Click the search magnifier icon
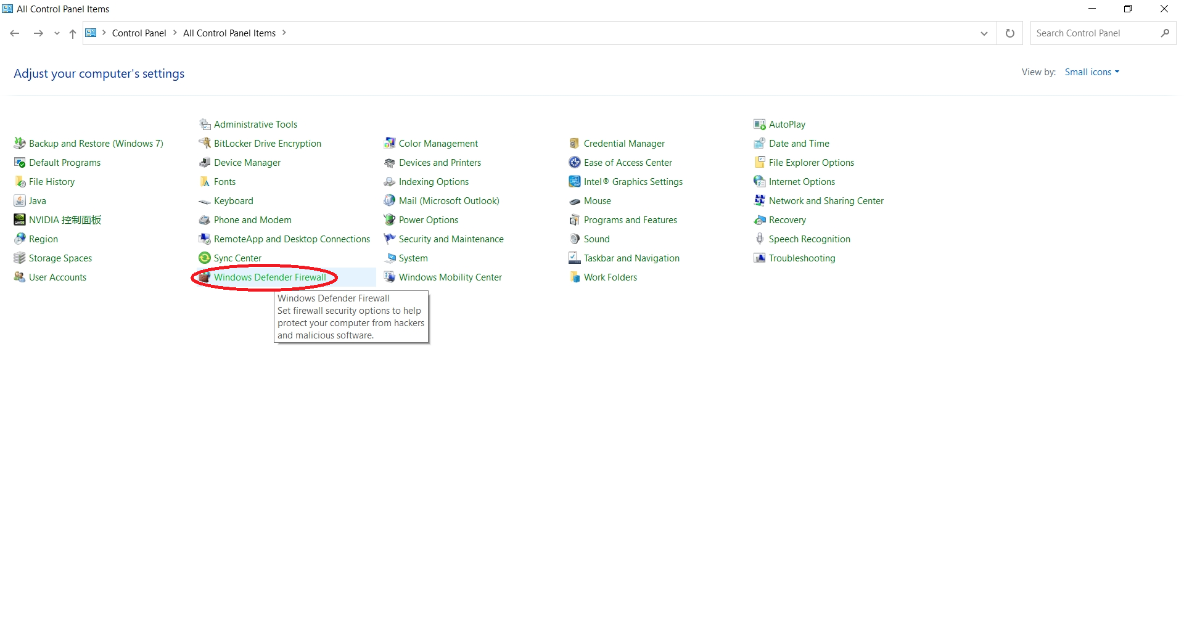1184x635 pixels. tap(1165, 33)
